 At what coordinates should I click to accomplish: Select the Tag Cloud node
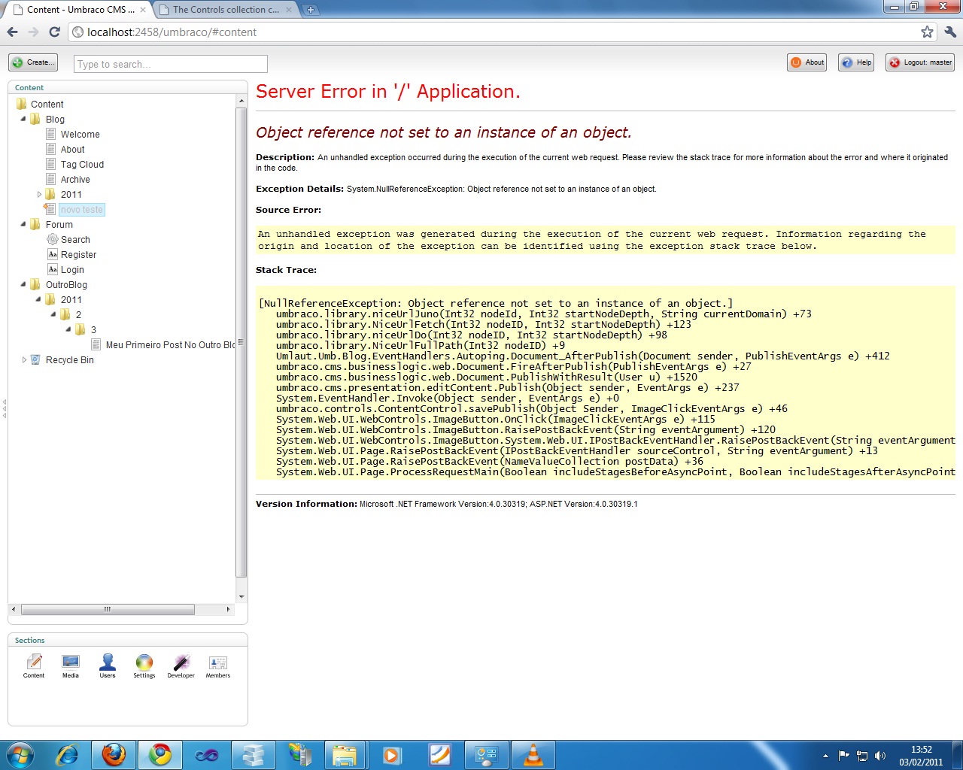[82, 164]
